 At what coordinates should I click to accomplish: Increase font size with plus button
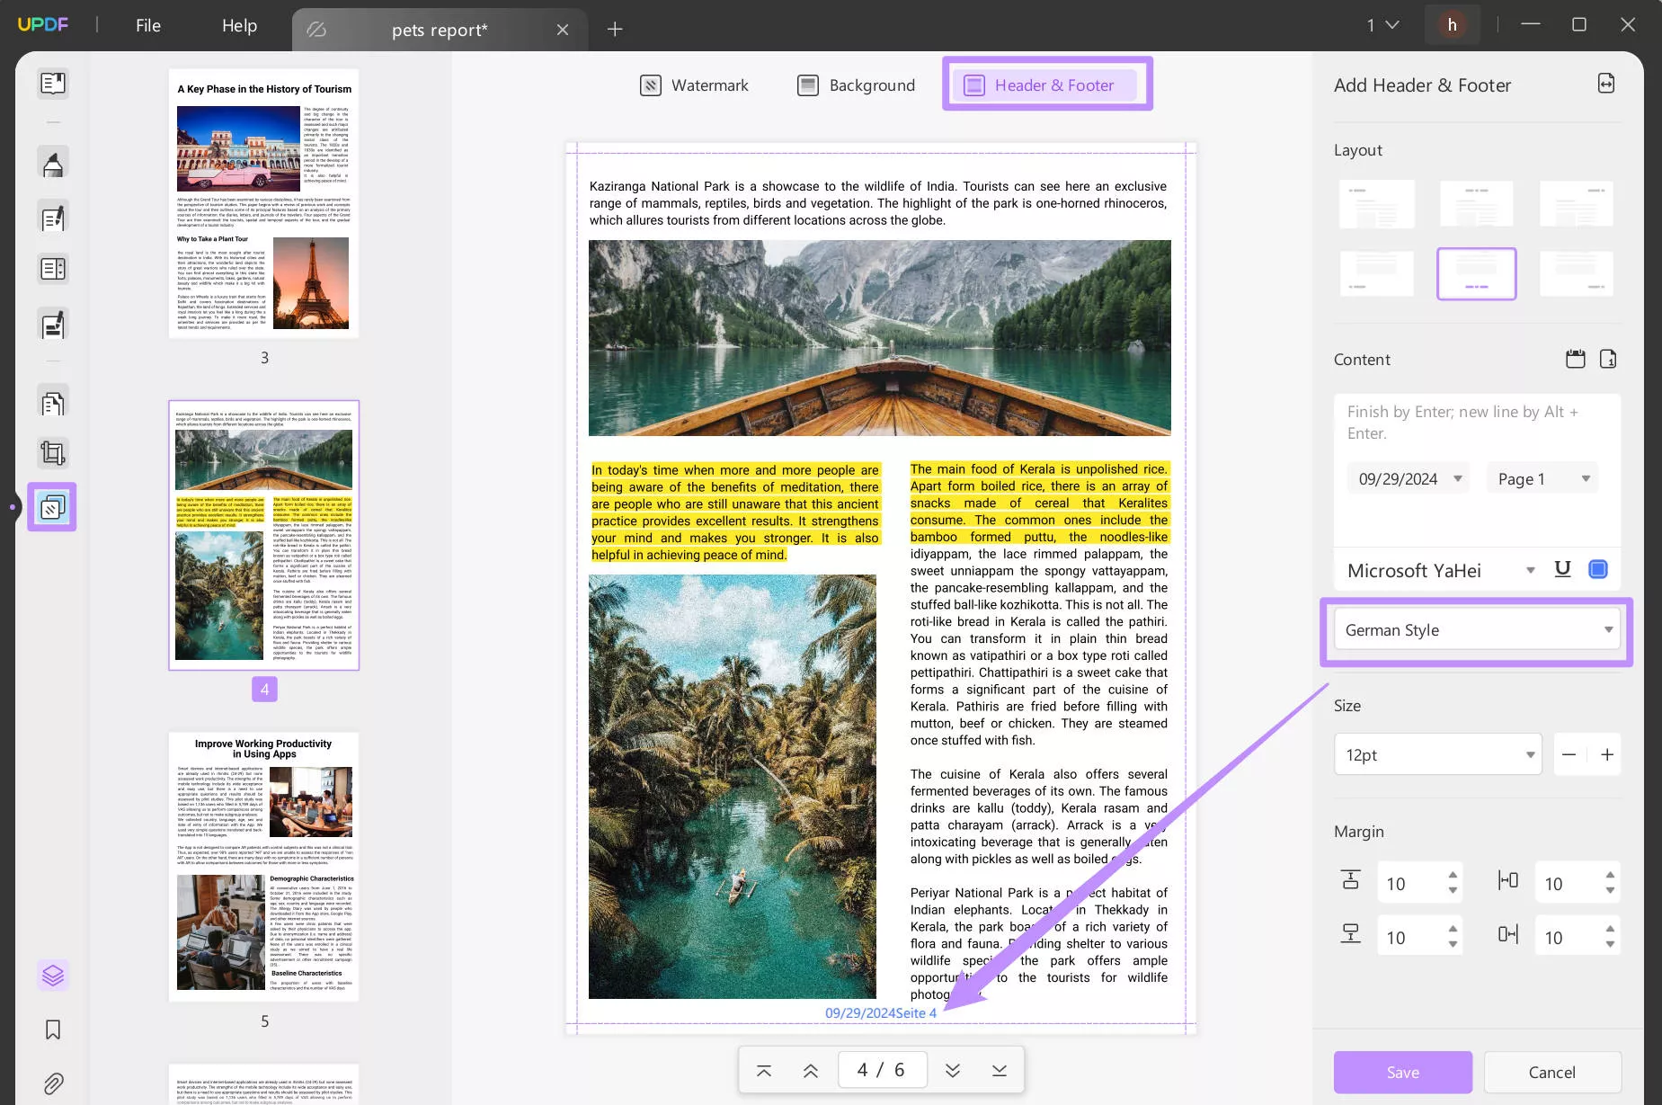click(1607, 754)
